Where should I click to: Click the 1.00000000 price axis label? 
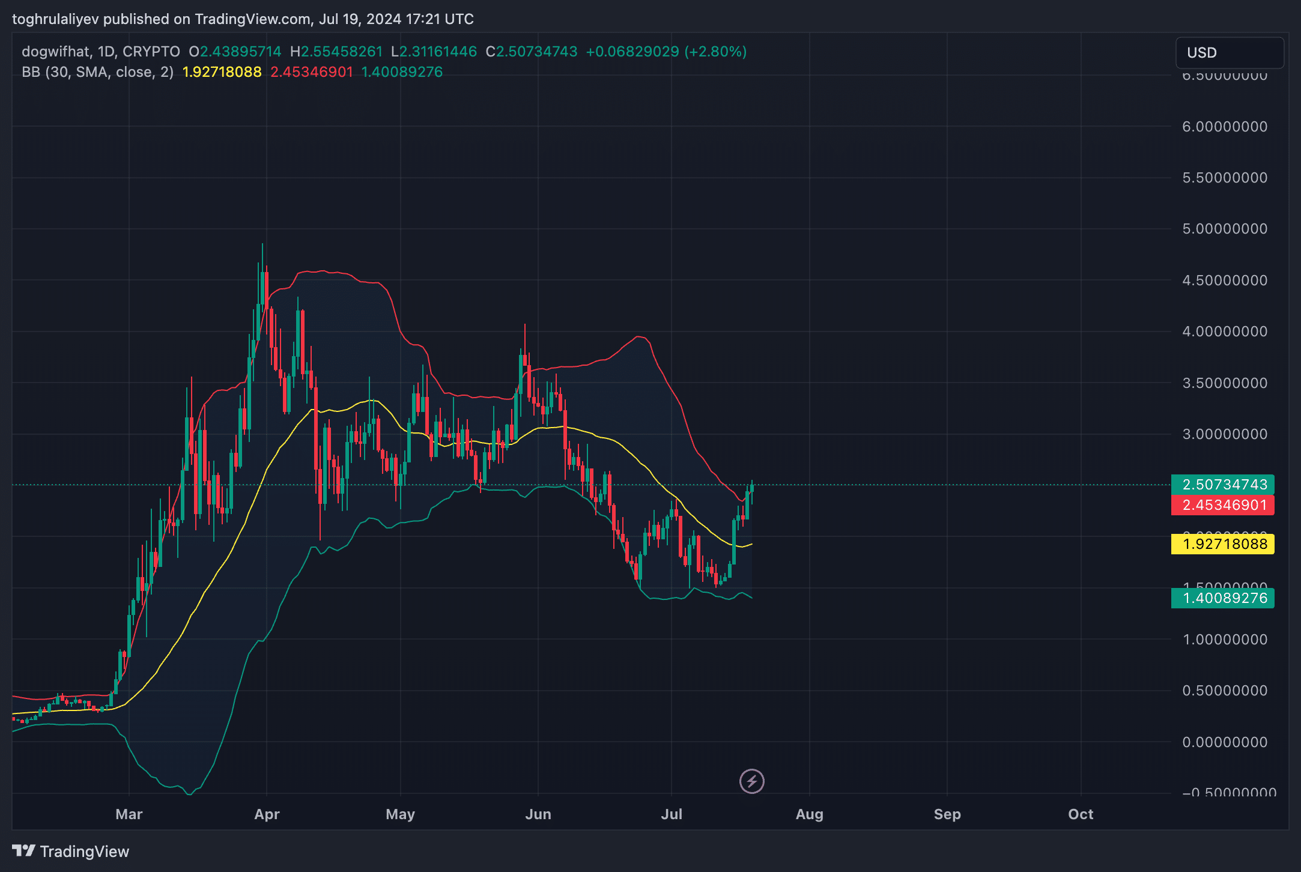[x=1225, y=640]
